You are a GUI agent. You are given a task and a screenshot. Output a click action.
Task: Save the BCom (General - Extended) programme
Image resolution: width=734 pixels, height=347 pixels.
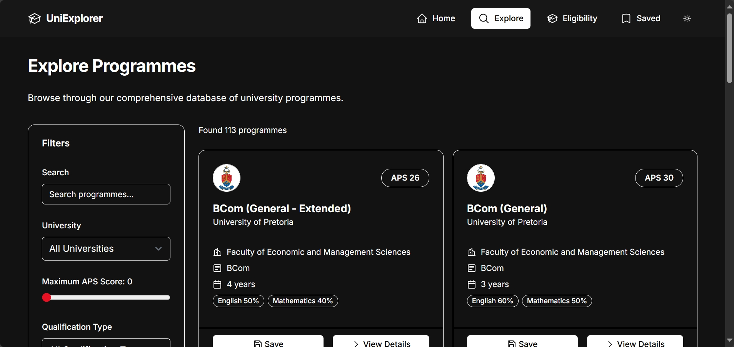tap(268, 342)
